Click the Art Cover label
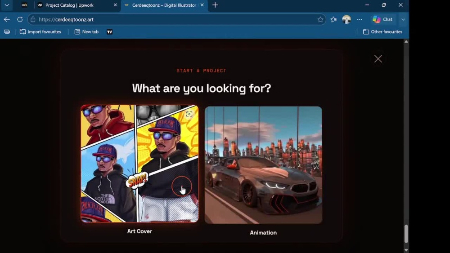The height and width of the screenshot is (253, 450). (139, 231)
